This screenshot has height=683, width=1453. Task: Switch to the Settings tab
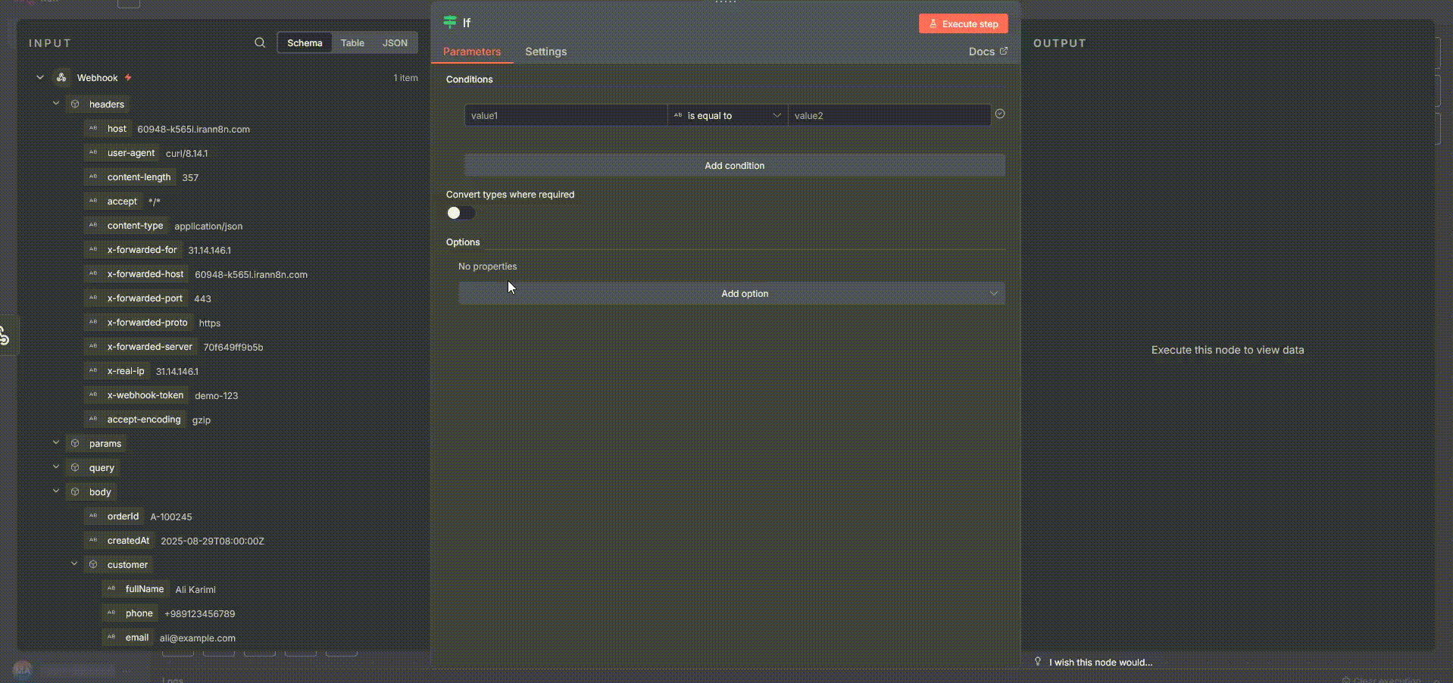[x=545, y=51]
